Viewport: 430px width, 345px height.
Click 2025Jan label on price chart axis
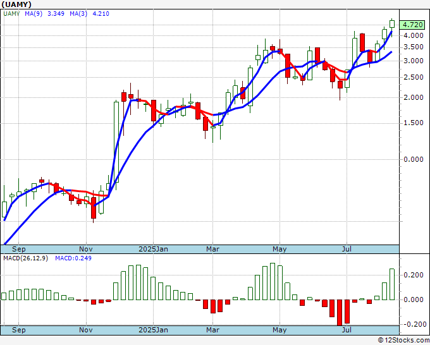(x=153, y=249)
